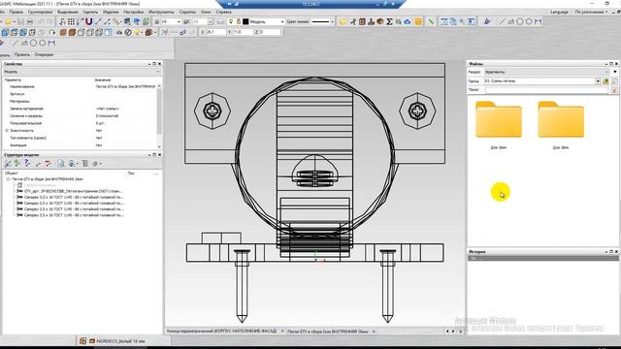This screenshot has height=349, width=621.
Task: Click the dotted grid icon in top toolbar
Action: (71, 21)
